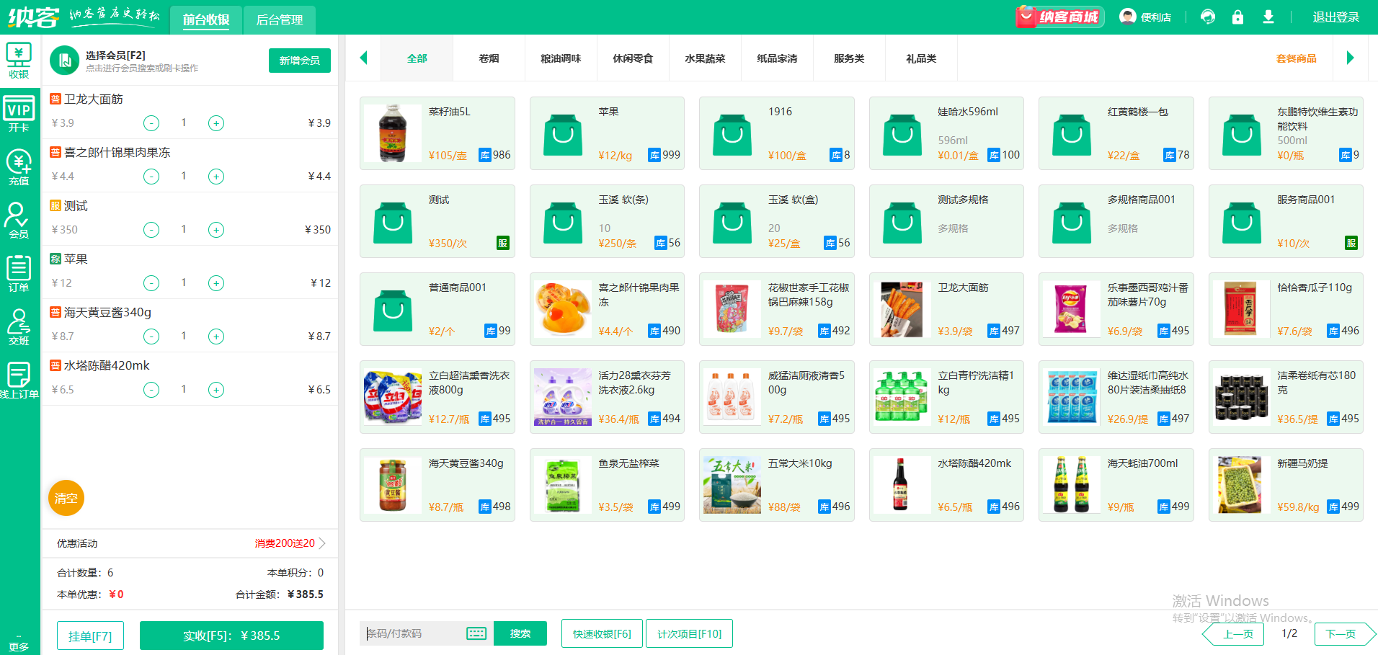Click the 挂单[F7] button
1378x655 pixels.
[90, 636]
